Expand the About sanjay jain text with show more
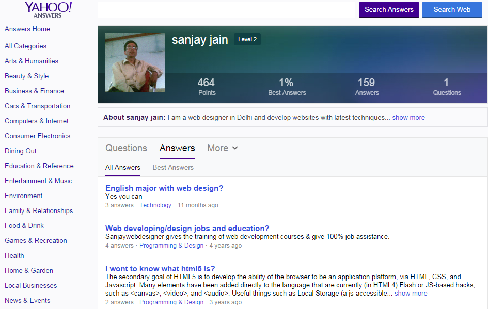Screen dimensions: 488x309 point(408,118)
